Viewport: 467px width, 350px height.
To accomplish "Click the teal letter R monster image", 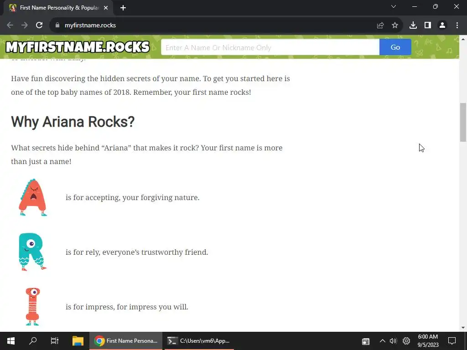I will (x=32, y=252).
